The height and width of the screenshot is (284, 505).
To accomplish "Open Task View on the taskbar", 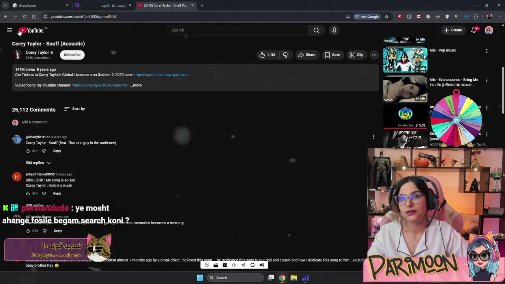I will (x=271, y=278).
